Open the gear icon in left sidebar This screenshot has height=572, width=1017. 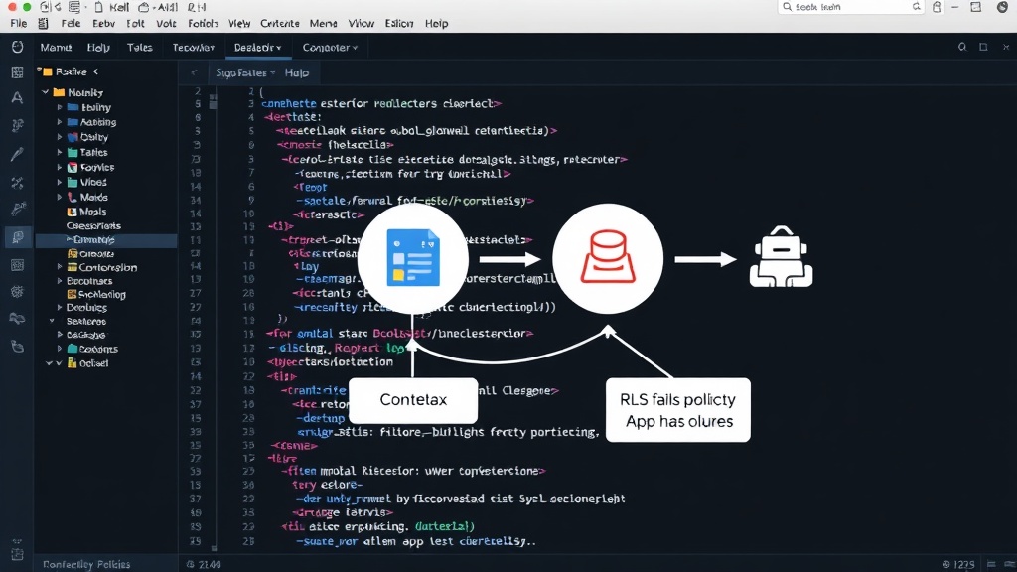click(18, 292)
